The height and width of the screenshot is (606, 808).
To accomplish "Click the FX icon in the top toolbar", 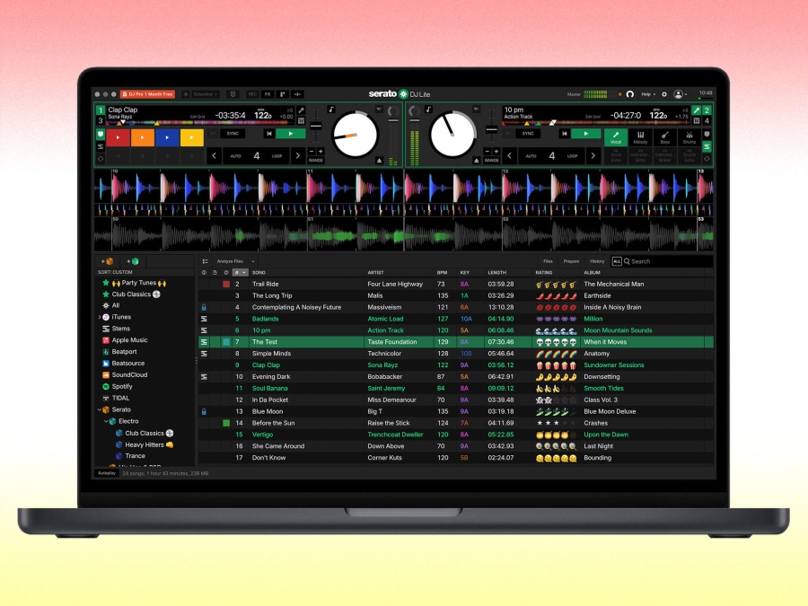I will [x=268, y=93].
